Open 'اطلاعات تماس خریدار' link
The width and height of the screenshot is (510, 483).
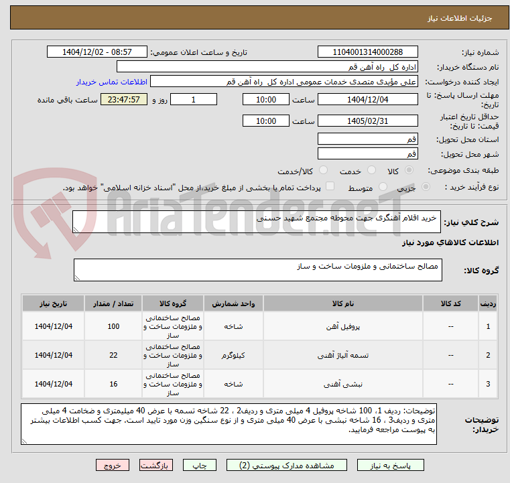point(112,82)
